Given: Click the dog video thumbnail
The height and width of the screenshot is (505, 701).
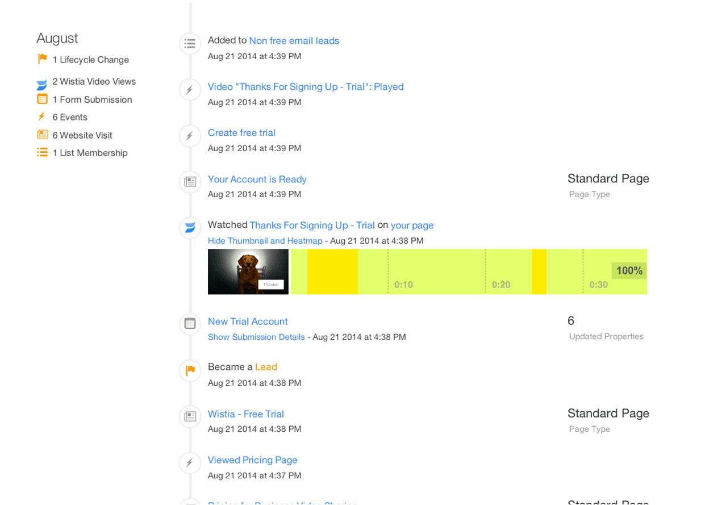Looking at the screenshot, I should pyautogui.click(x=248, y=272).
